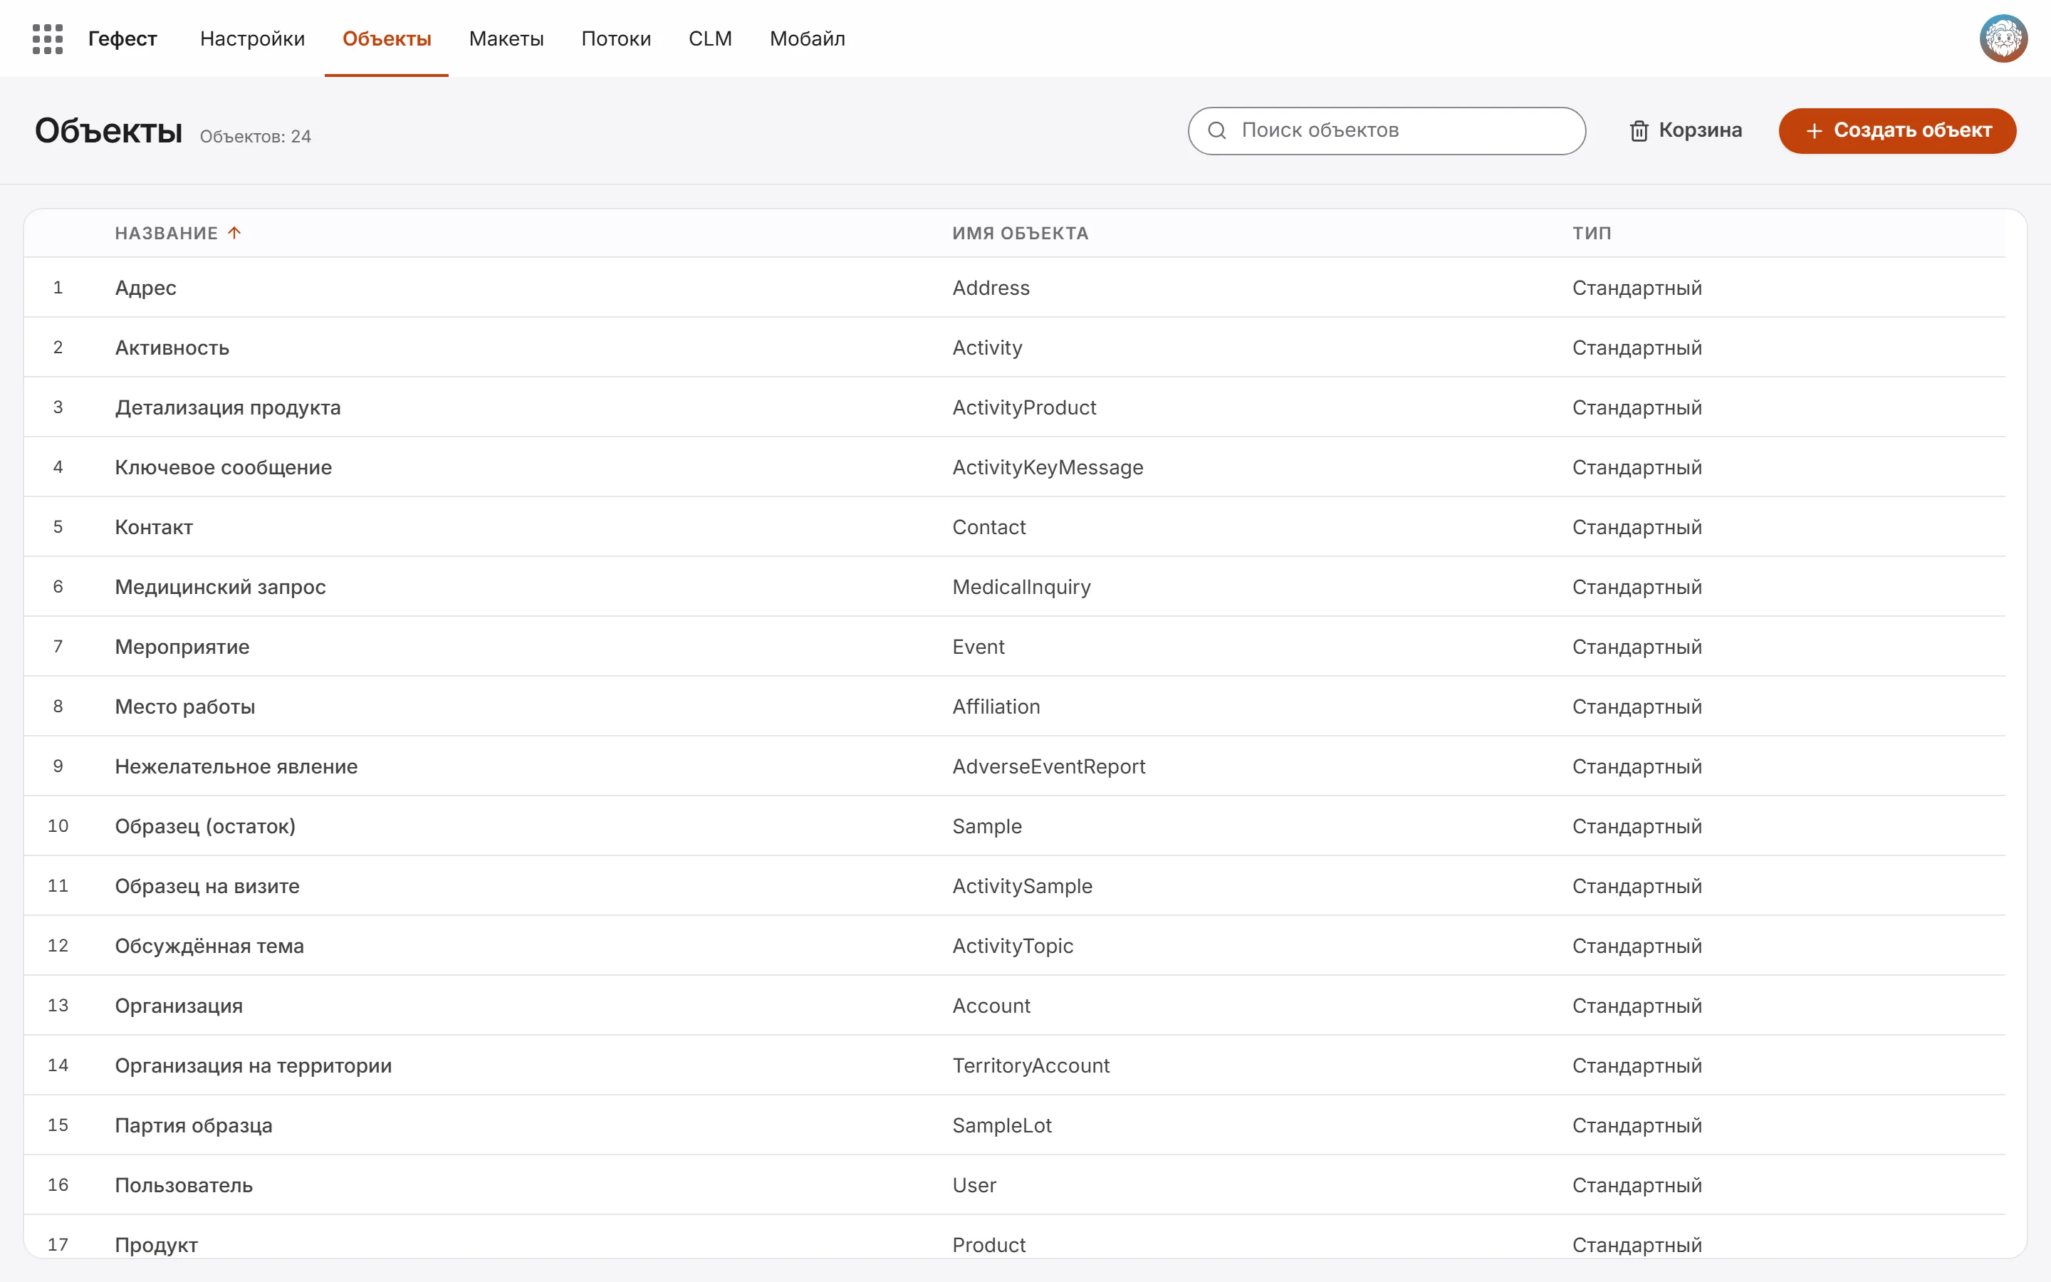Click the Affiliation object name cell
The height and width of the screenshot is (1282, 2051).
click(996, 707)
